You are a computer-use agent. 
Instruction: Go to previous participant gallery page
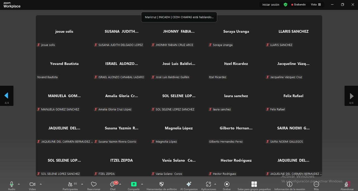[6, 96]
